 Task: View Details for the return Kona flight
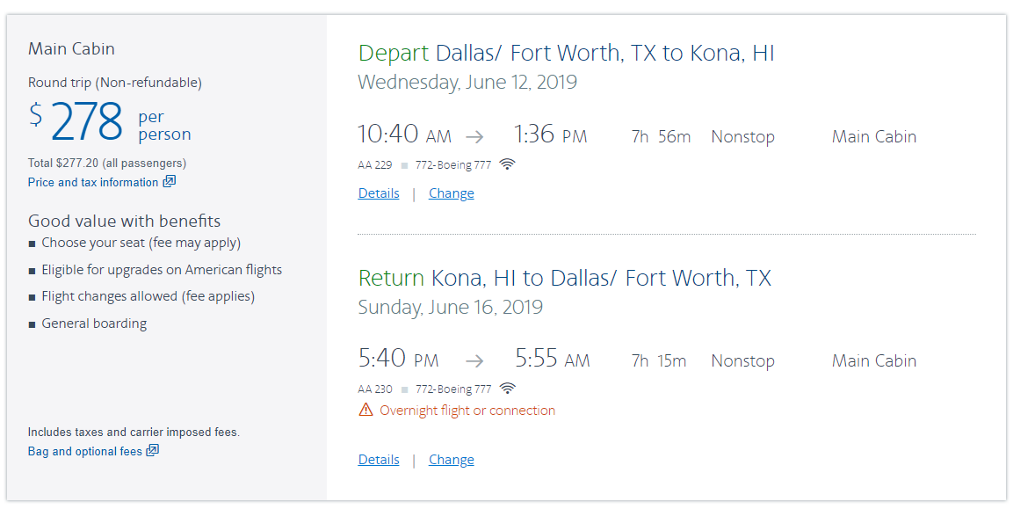coord(379,460)
